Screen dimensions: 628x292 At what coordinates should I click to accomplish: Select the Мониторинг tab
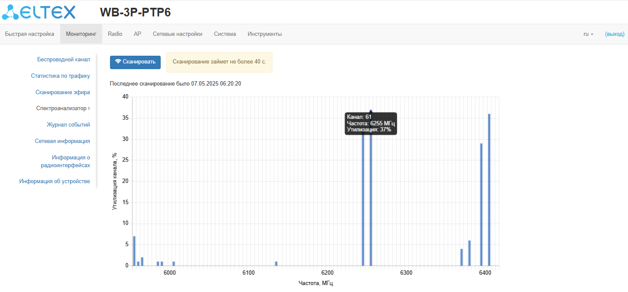81,34
